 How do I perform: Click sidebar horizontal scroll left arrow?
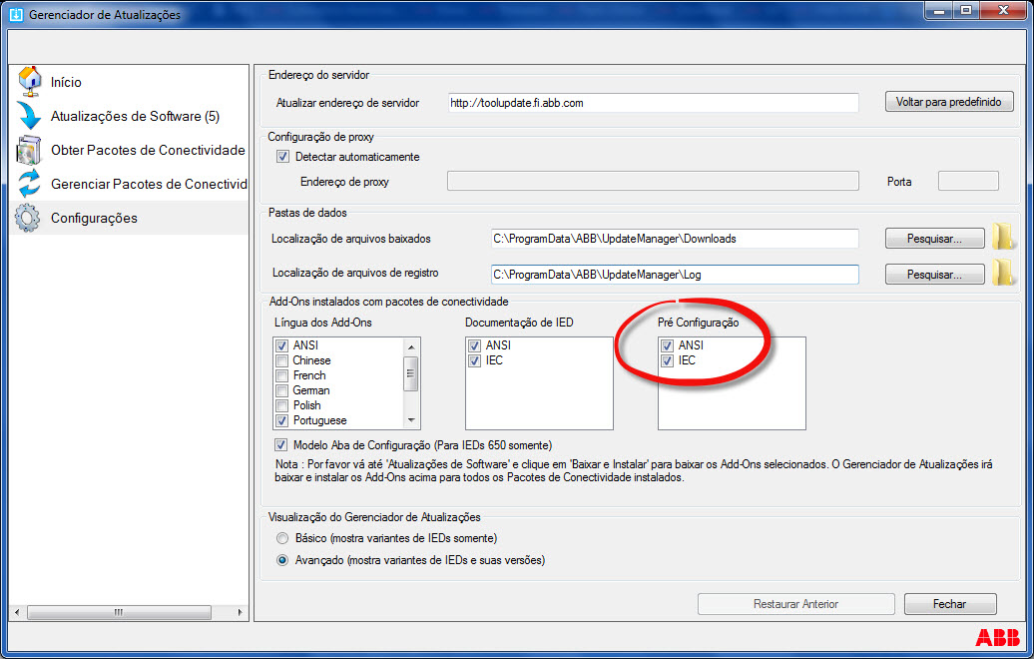(17, 612)
